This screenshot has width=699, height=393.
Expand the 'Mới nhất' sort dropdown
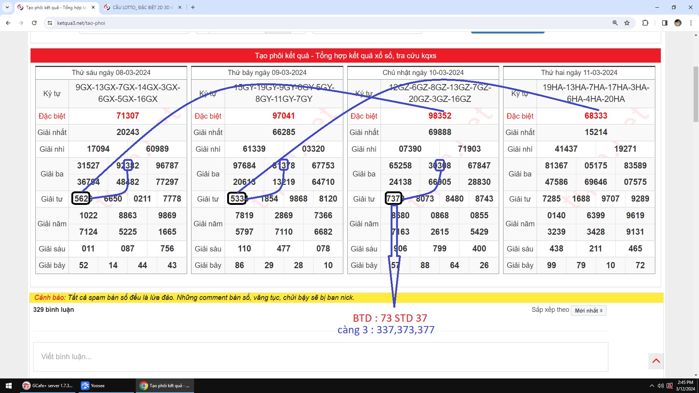(x=588, y=310)
